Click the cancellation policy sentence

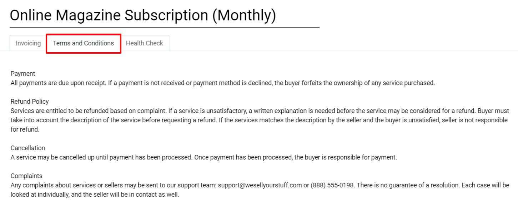tap(203, 157)
